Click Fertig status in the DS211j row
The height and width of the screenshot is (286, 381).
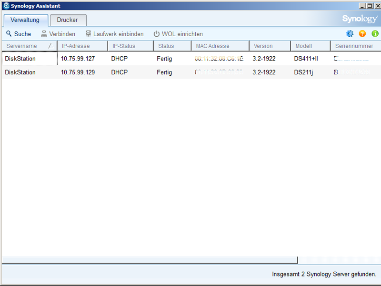point(164,72)
